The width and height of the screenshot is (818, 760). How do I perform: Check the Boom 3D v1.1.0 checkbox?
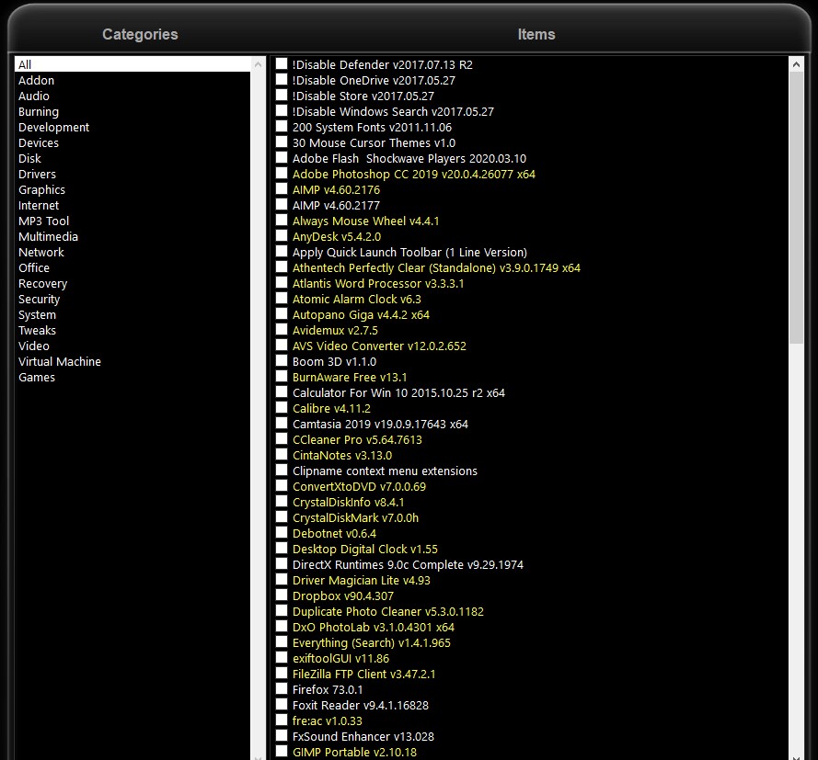point(282,360)
